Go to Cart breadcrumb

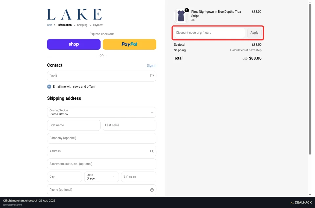click(x=50, y=25)
